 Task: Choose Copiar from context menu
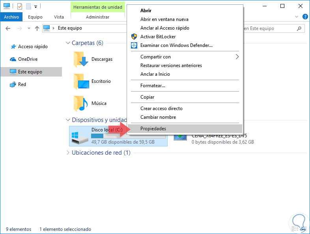point(185,97)
